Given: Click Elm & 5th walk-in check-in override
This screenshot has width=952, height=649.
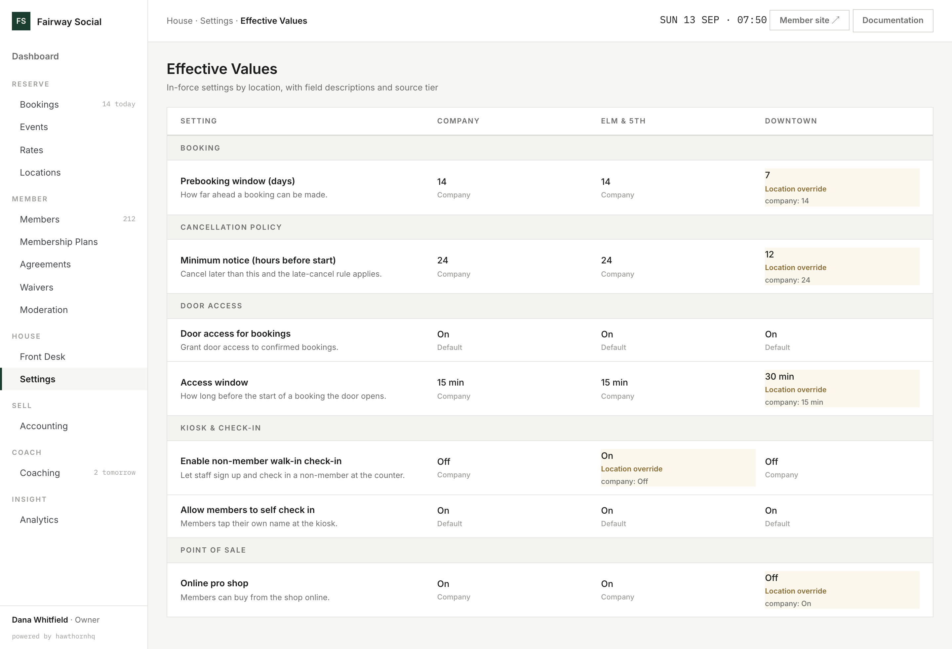Looking at the screenshot, I should (x=678, y=468).
